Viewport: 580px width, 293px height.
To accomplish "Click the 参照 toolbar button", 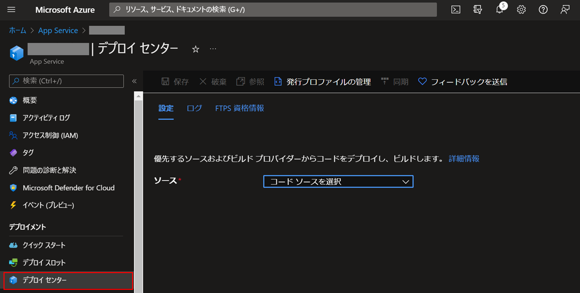I will click(x=250, y=82).
